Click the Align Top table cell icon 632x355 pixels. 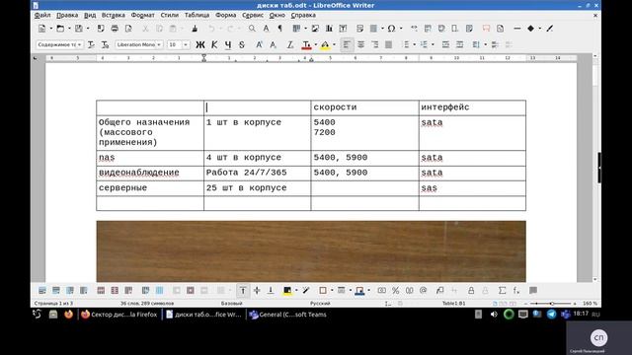(243, 290)
